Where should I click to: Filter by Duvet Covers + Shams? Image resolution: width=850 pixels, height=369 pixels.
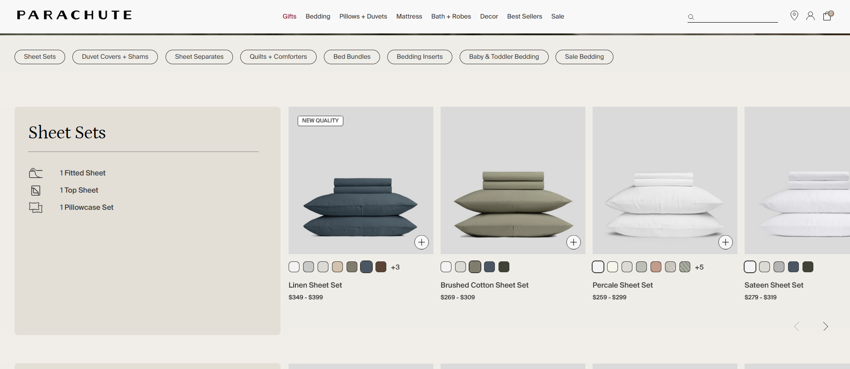(x=115, y=57)
